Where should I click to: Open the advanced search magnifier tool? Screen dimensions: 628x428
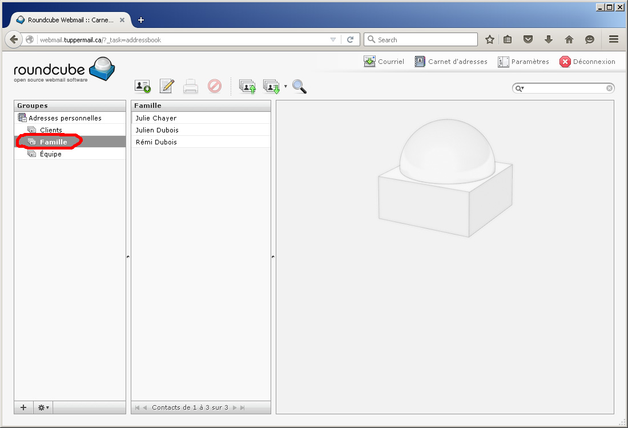299,87
